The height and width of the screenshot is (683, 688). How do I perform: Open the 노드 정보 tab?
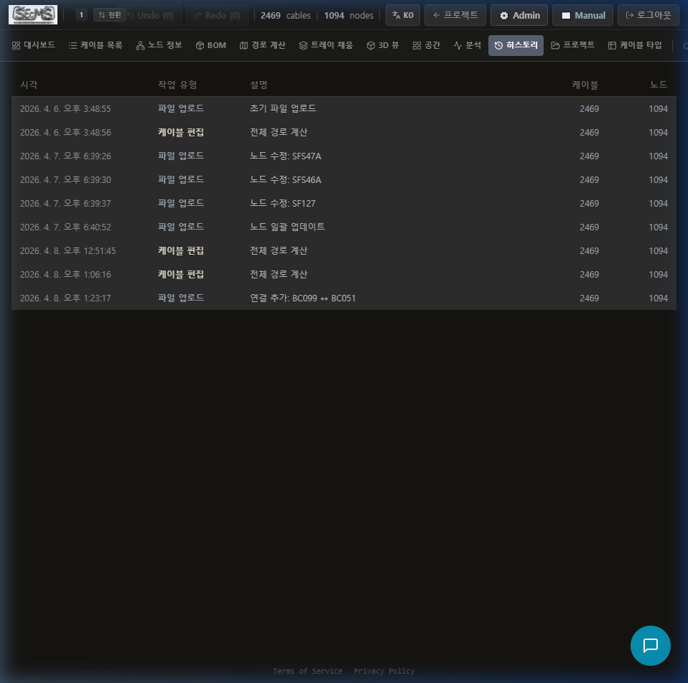click(x=159, y=45)
